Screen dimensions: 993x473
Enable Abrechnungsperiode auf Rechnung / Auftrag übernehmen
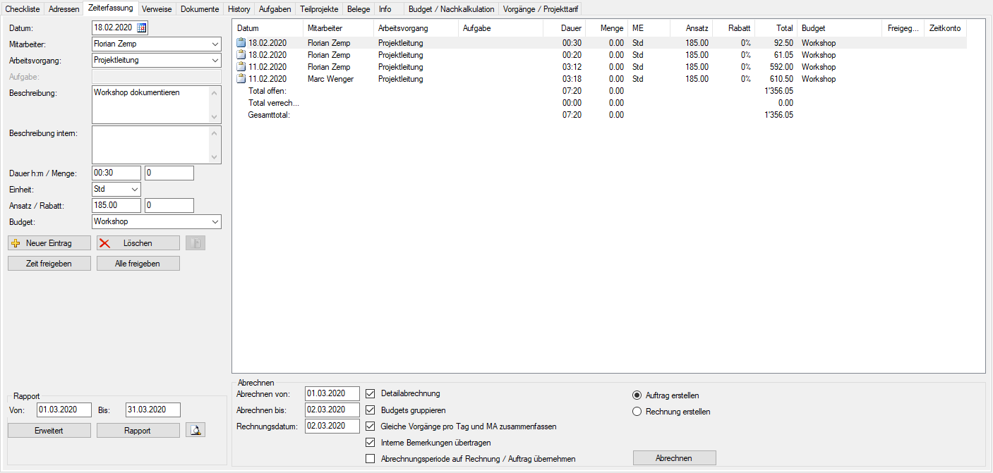pos(371,459)
